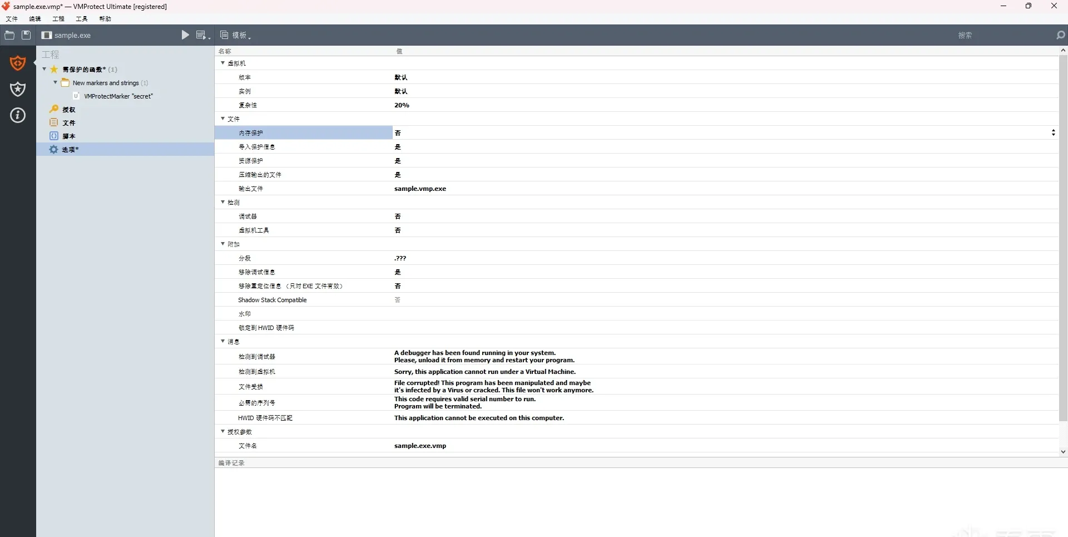Toggle the 调试器 detection value 否
The height and width of the screenshot is (537, 1068).
click(x=398, y=216)
